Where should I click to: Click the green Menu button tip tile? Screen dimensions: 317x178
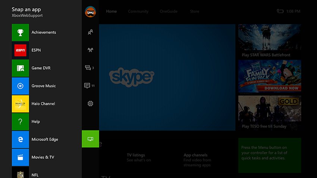pyautogui.click(x=270, y=155)
